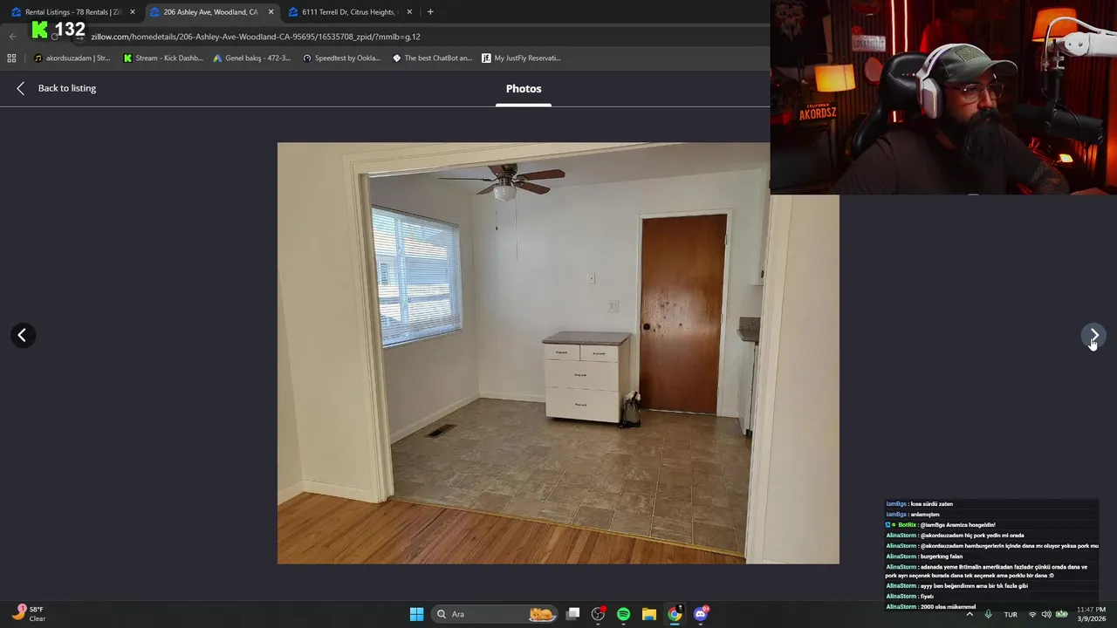The height and width of the screenshot is (628, 1117).
Task: Open Task View on the taskbar
Action: click(573, 614)
